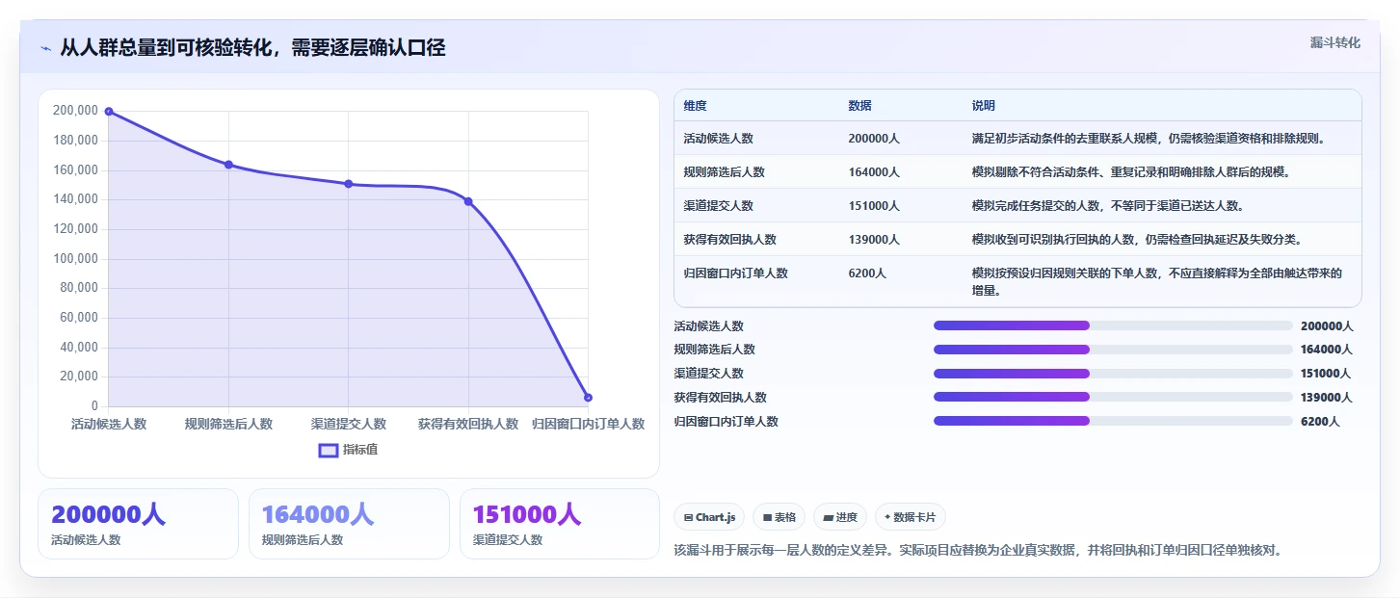Screen dimensions: 1400x598
Task: Click the progress bar for 活动候选人数
Action: coord(1113,325)
